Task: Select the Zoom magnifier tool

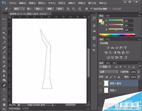Action: [x=4, y=109]
